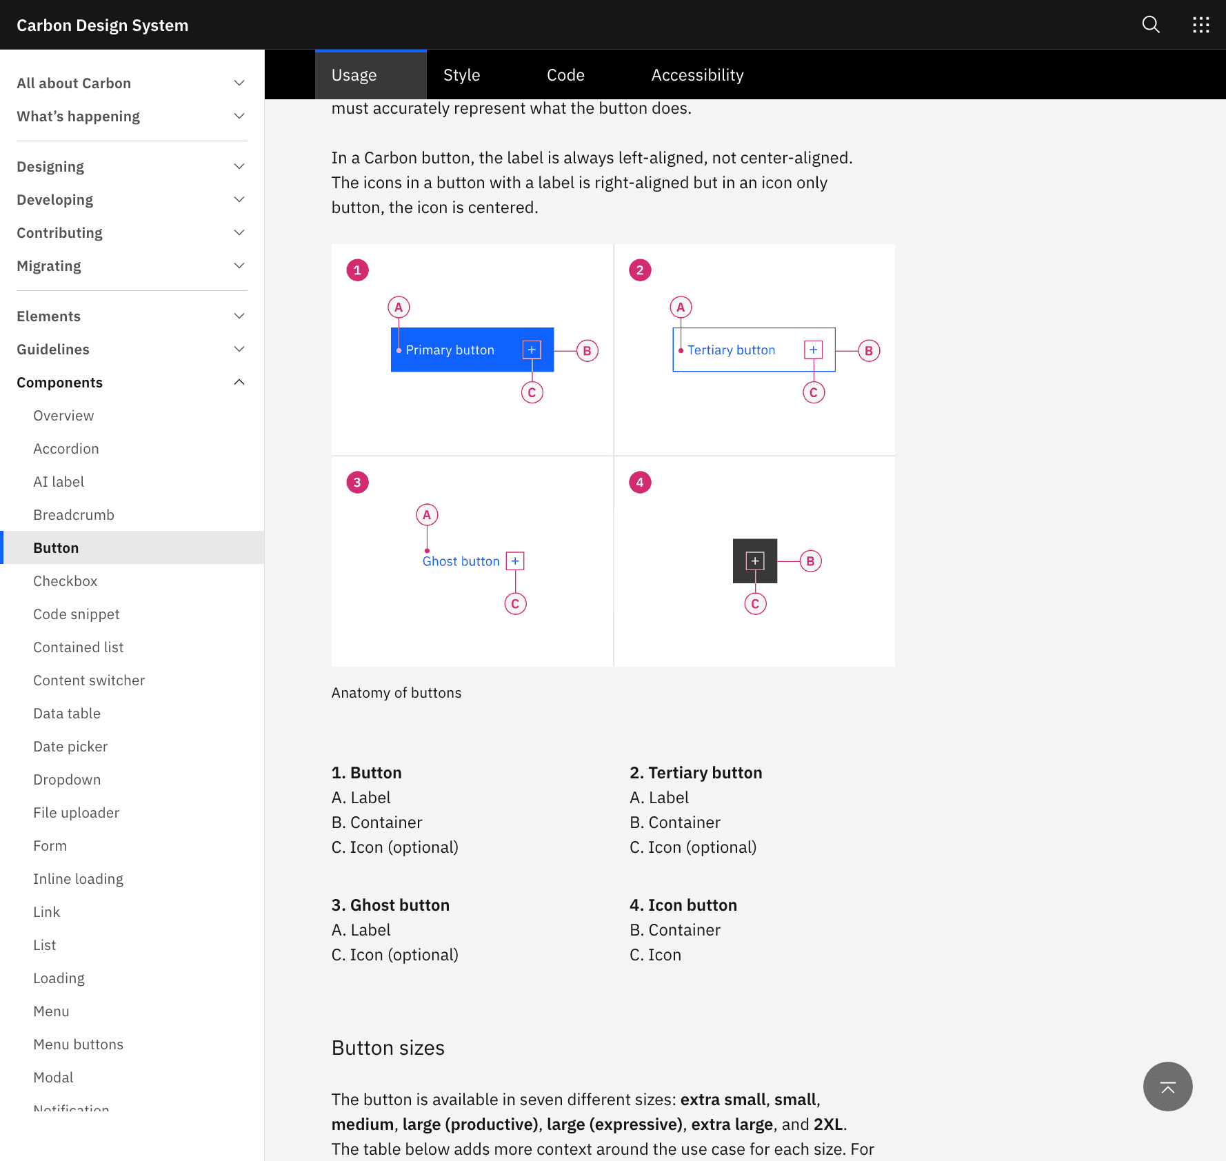Open the Data table component page
This screenshot has width=1226, height=1161.
click(67, 713)
